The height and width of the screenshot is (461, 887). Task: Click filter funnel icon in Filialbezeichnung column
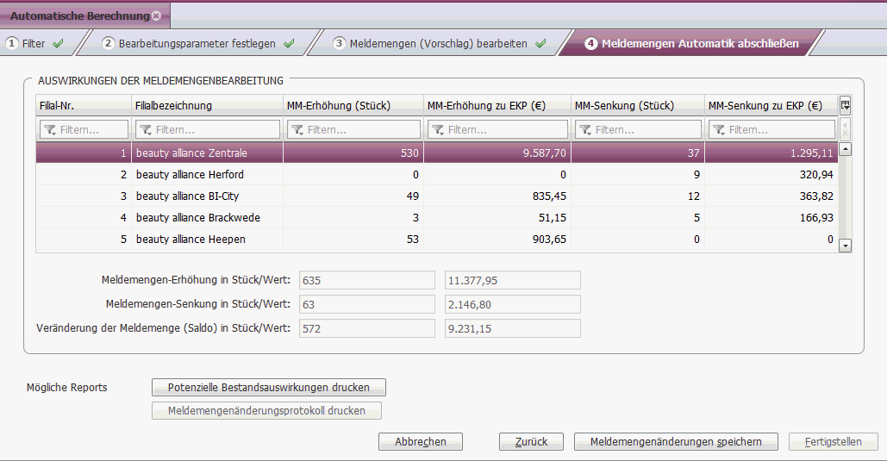coord(146,130)
